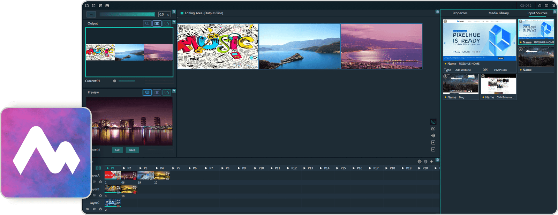Click the save-as icon in top toolbar
This screenshot has height=215, width=558.
(x=100, y=5)
